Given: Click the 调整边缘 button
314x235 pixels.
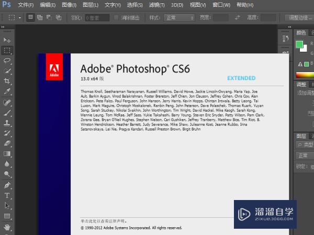Looking at the screenshot, I should [x=299, y=18].
